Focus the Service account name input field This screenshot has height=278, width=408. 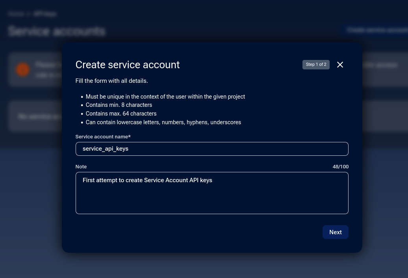(212, 149)
